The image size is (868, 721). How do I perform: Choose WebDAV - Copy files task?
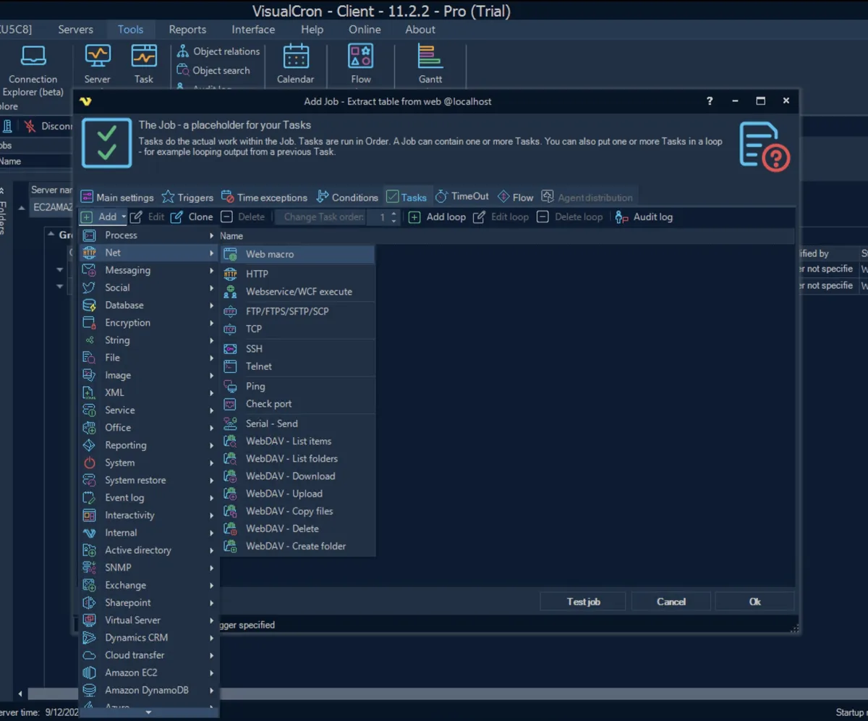click(299, 511)
